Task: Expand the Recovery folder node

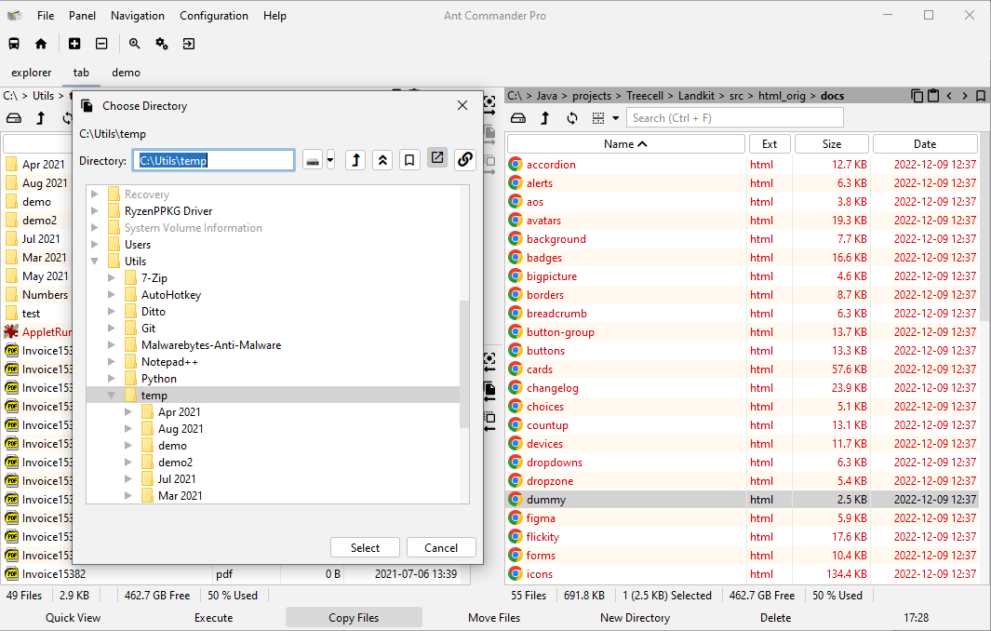Action: 95,195
